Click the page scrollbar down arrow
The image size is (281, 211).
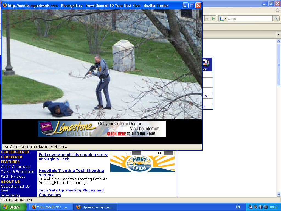279,194
